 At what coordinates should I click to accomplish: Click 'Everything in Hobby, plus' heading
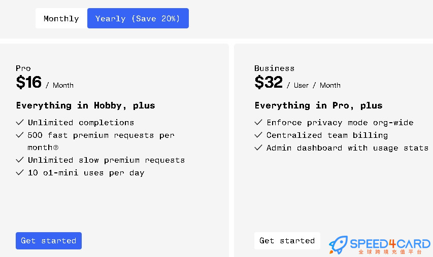click(86, 105)
